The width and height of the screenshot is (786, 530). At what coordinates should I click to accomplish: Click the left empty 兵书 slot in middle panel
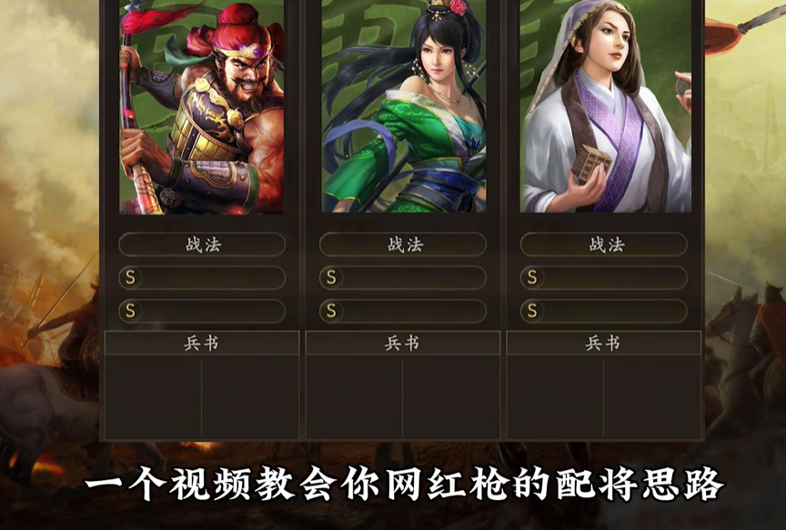[x=355, y=397]
